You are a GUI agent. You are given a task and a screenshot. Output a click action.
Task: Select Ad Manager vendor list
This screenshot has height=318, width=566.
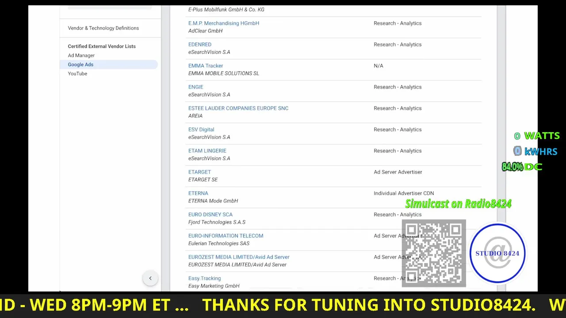(81, 56)
